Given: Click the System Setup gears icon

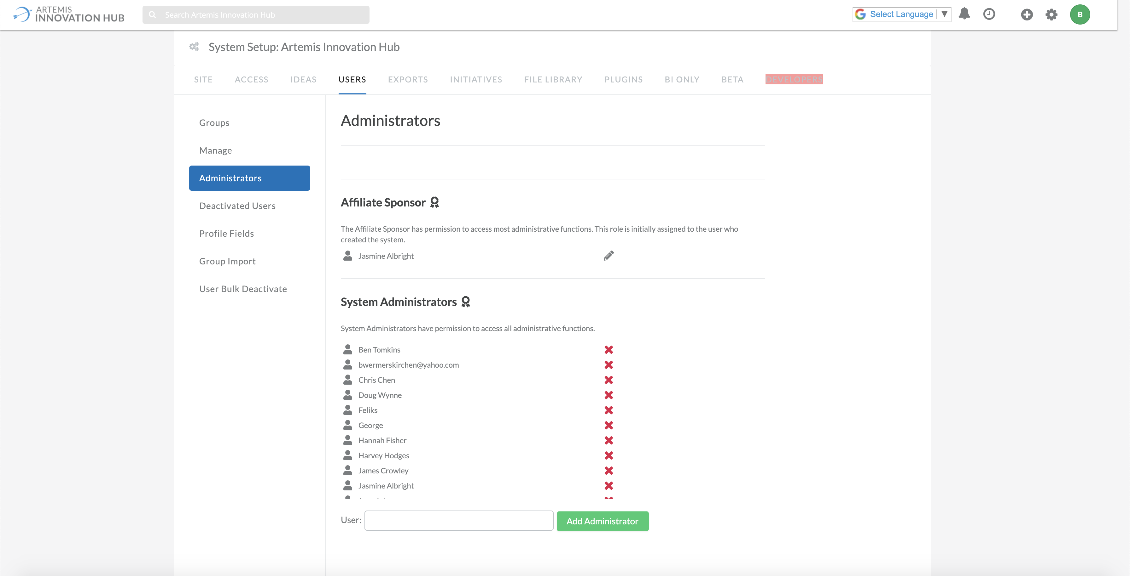Looking at the screenshot, I should 194,47.
